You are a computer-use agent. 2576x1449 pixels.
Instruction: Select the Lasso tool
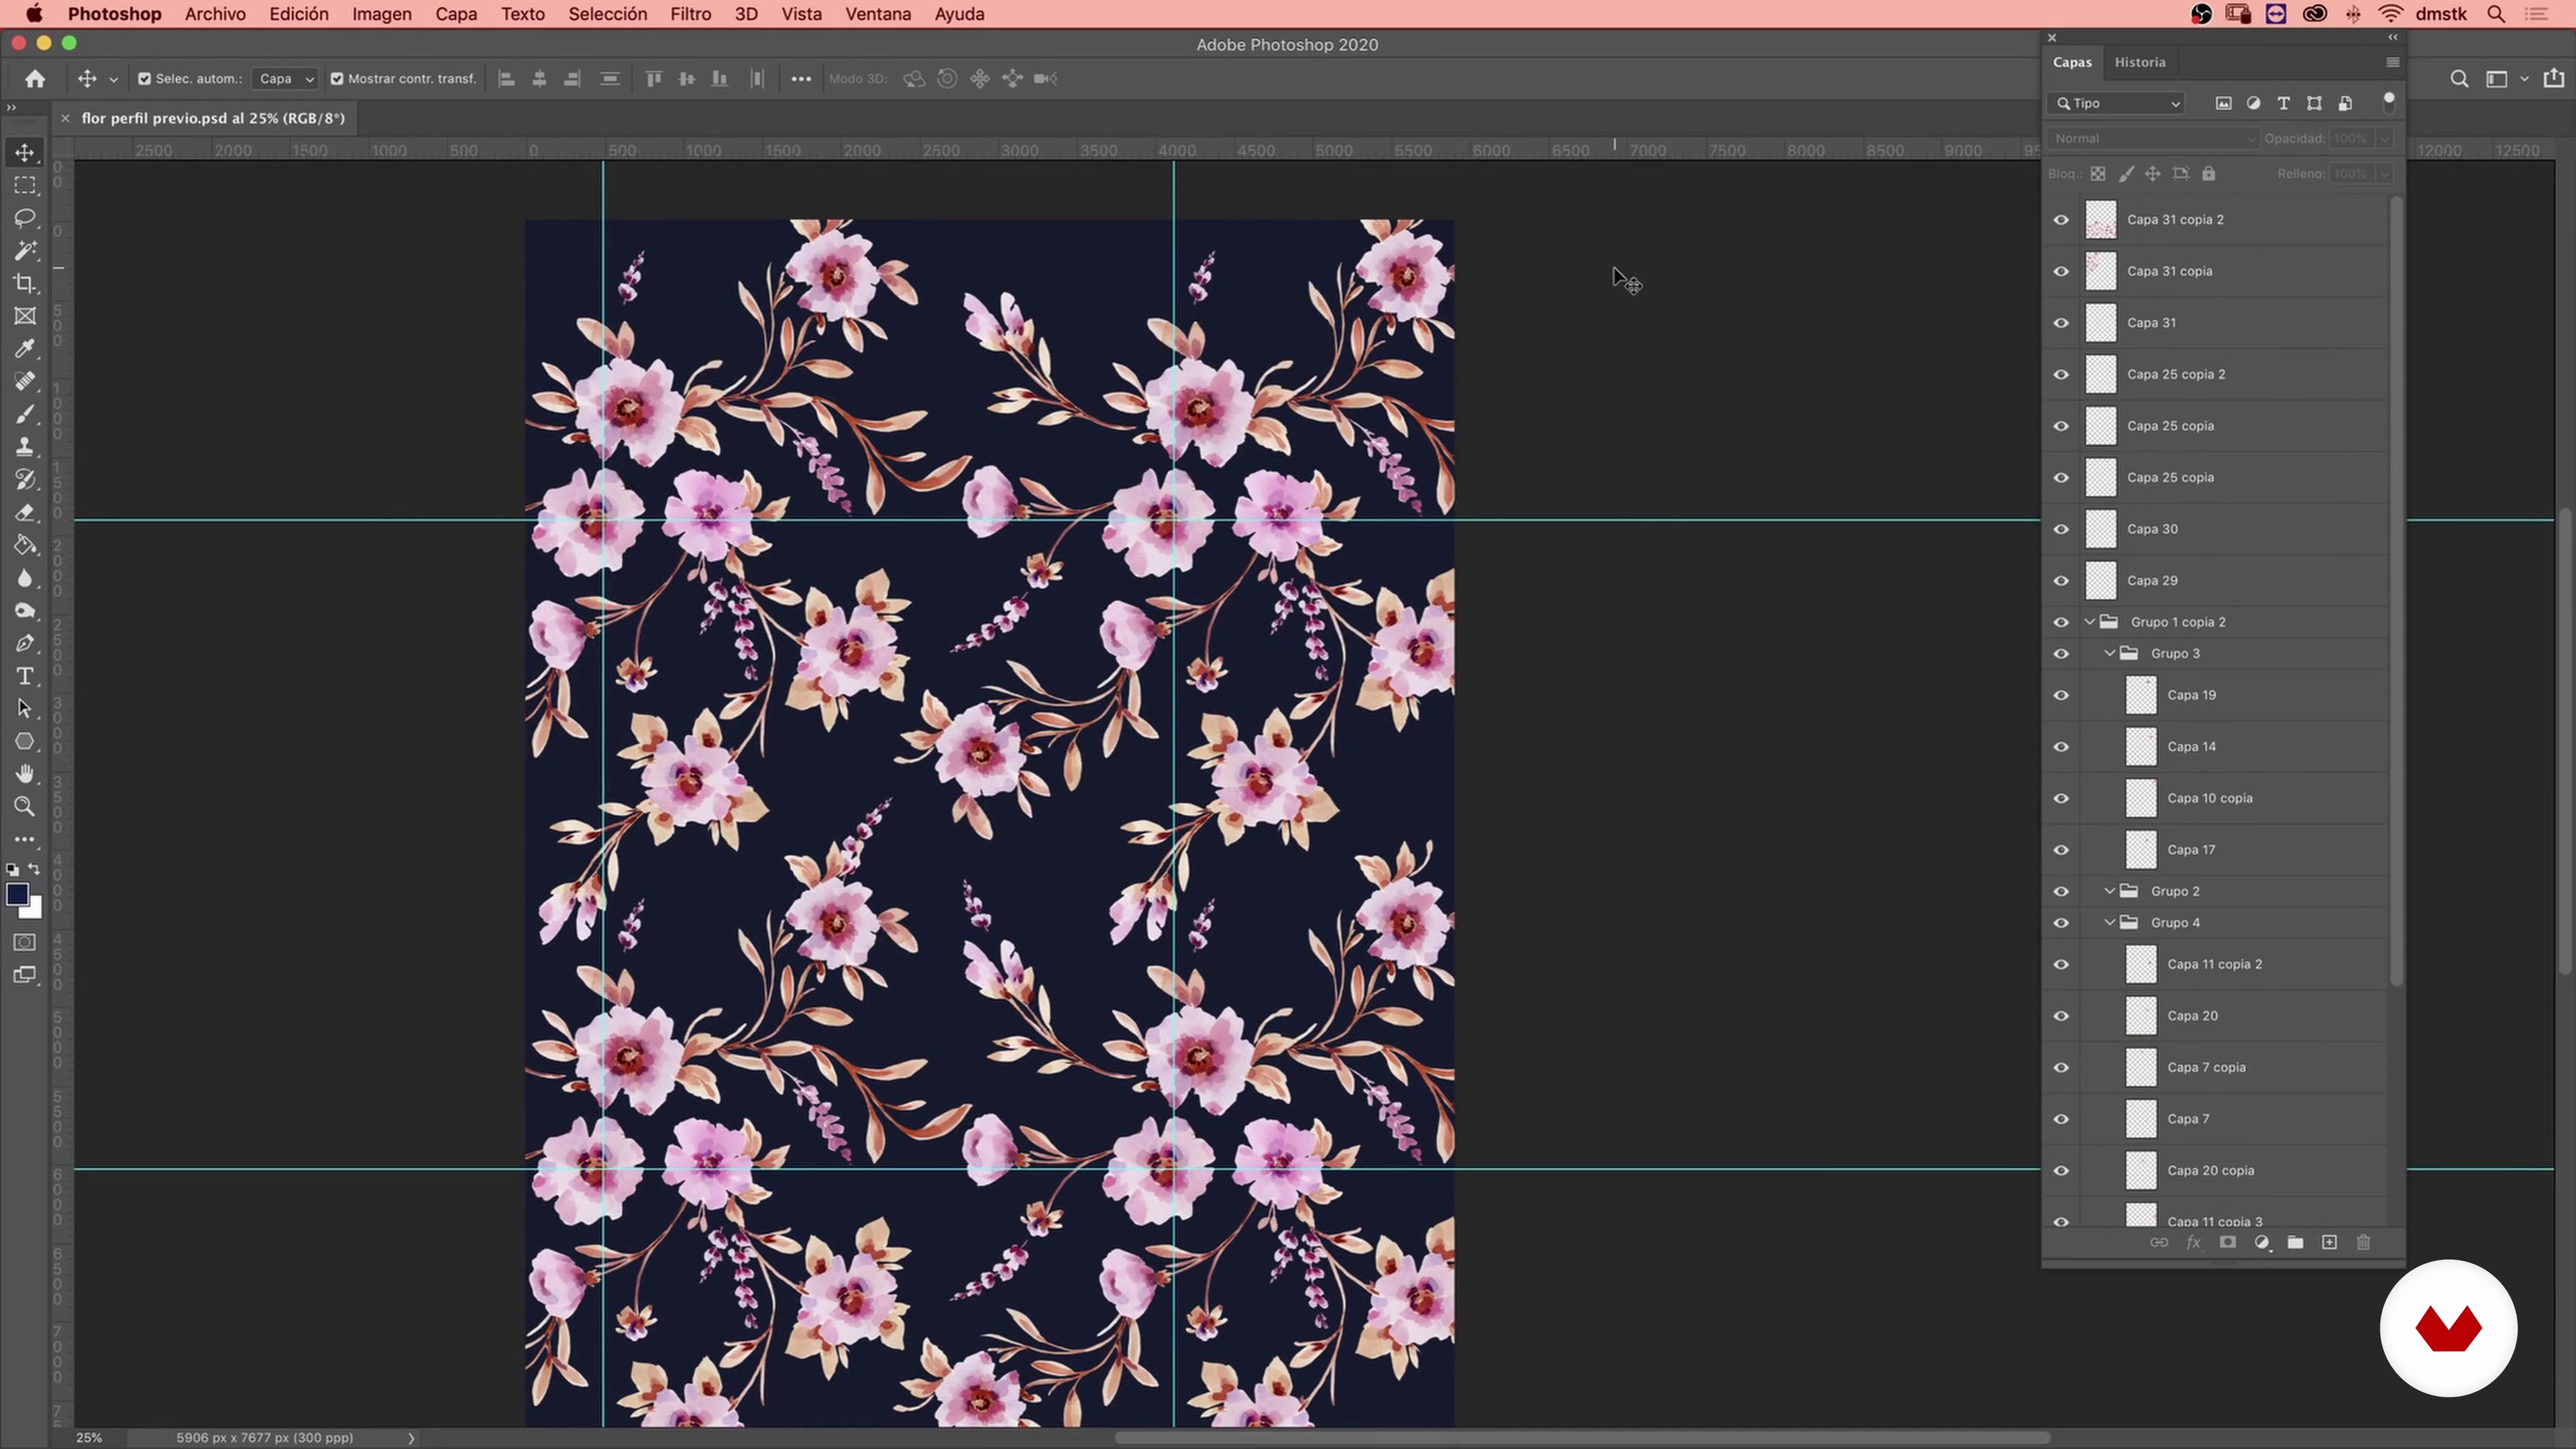coord(25,218)
